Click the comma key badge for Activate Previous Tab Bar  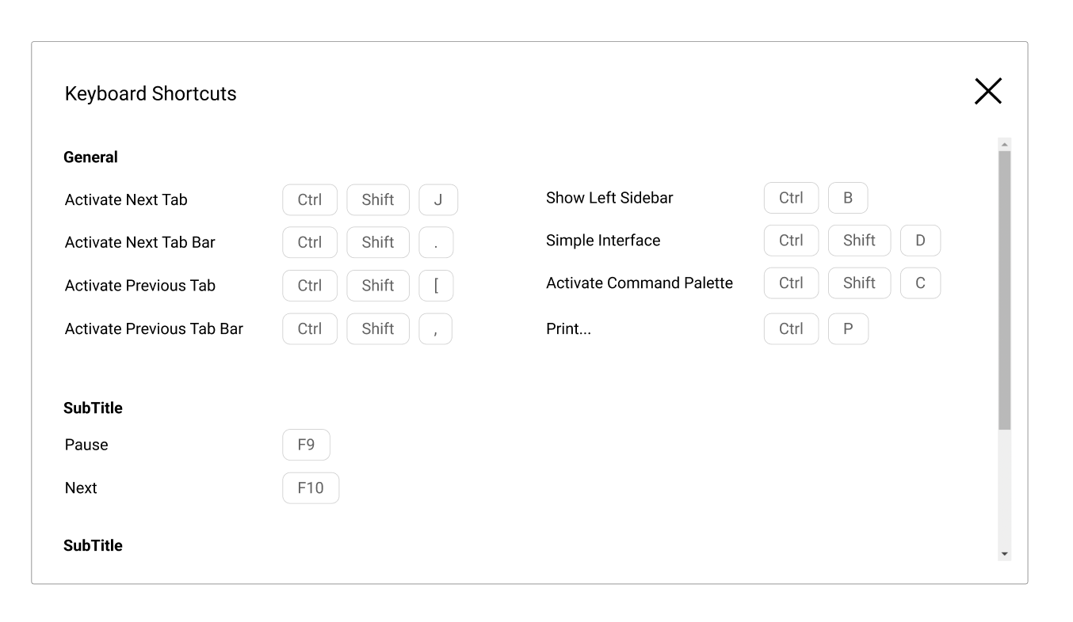pyautogui.click(x=435, y=328)
